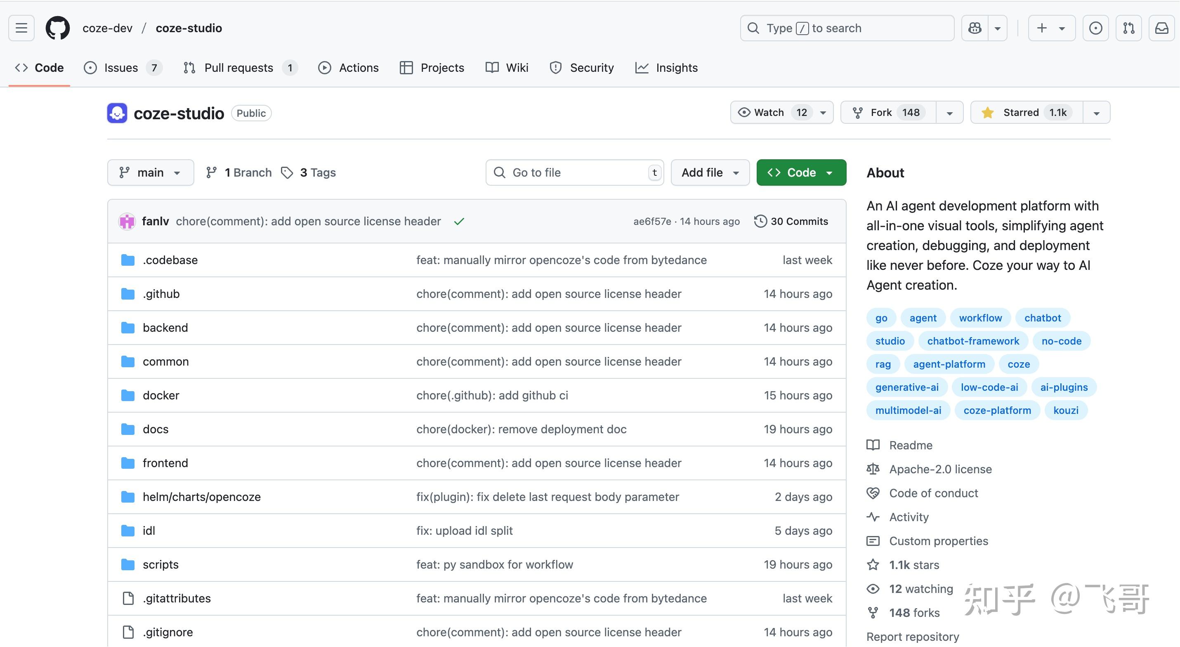
Task: Open the star lists dropdown arrow
Action: [x=1096, y=113]
